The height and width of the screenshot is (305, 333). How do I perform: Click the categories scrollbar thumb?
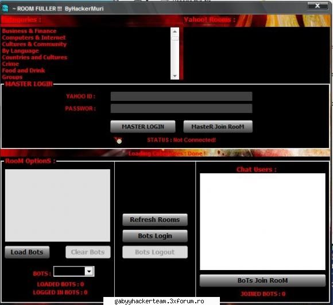click(175, 39)
